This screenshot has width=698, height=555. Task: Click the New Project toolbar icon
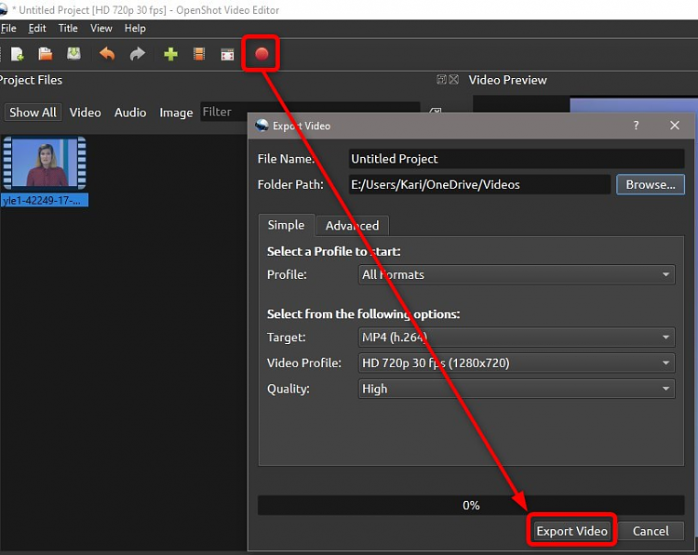click(x=18, y=54)
